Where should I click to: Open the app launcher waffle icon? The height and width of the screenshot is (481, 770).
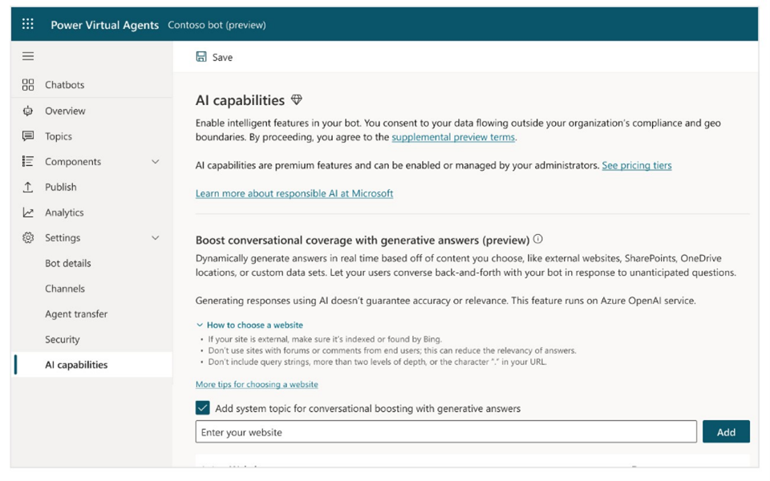(x=28, y=24)
